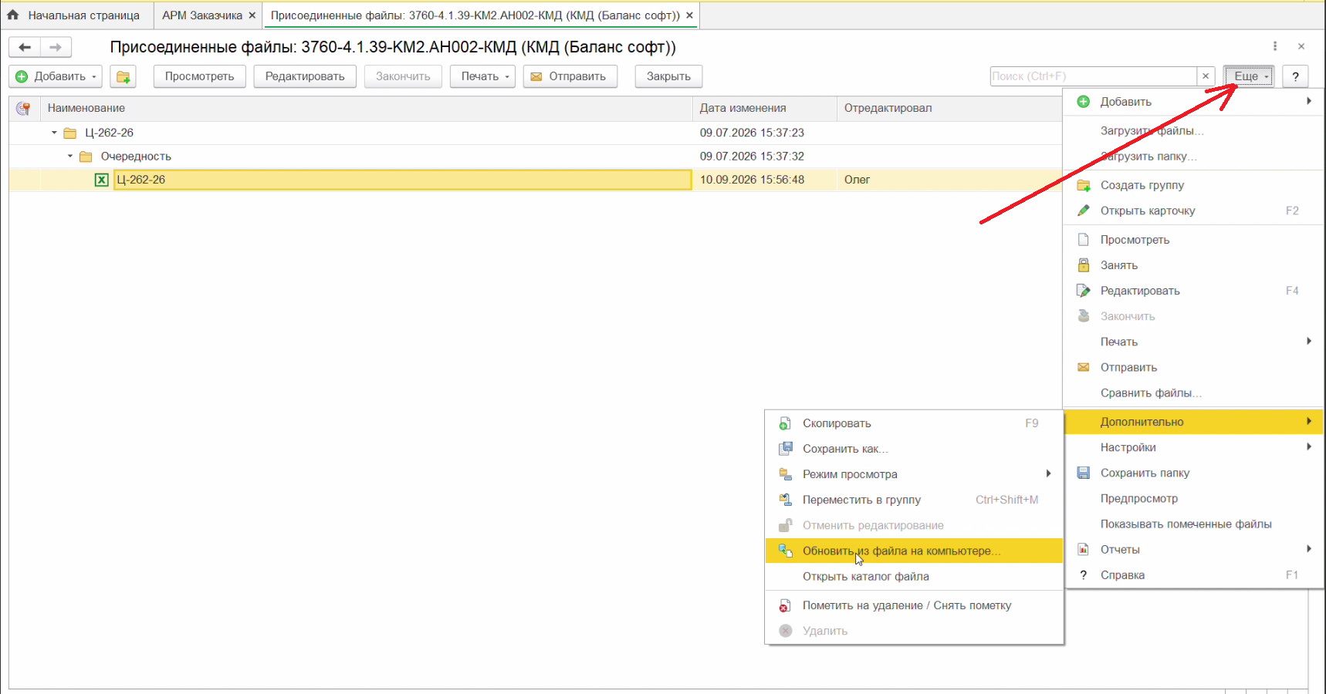Clear the search field with its X button
Image resolution: width=1326 pixels, height=694 pixels.
[x=1206, y=76]
